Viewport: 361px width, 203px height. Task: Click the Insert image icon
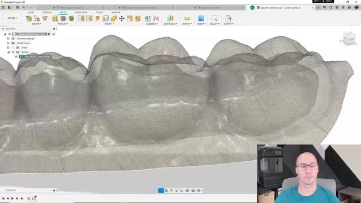tap(201, 19)
